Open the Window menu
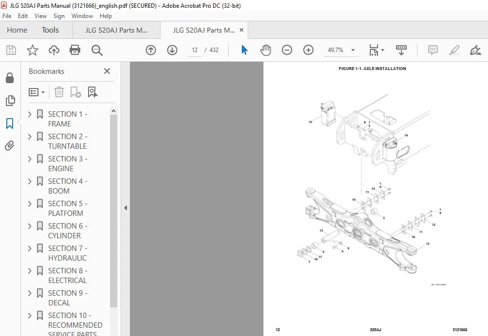Screen dimensions: 488x336 point(82,16)
